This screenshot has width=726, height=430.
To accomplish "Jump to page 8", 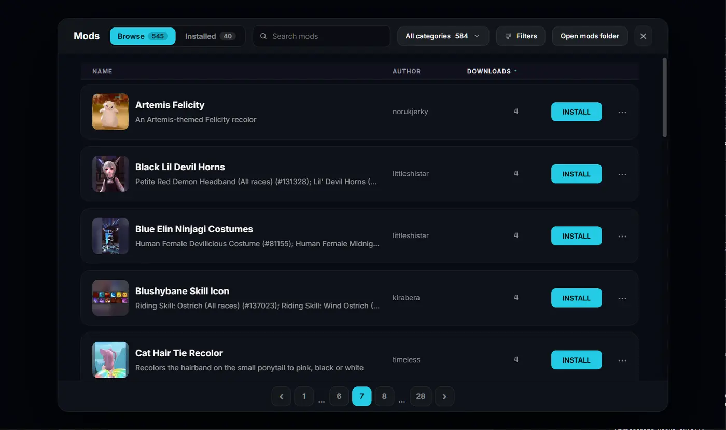I will pos(384,396).
